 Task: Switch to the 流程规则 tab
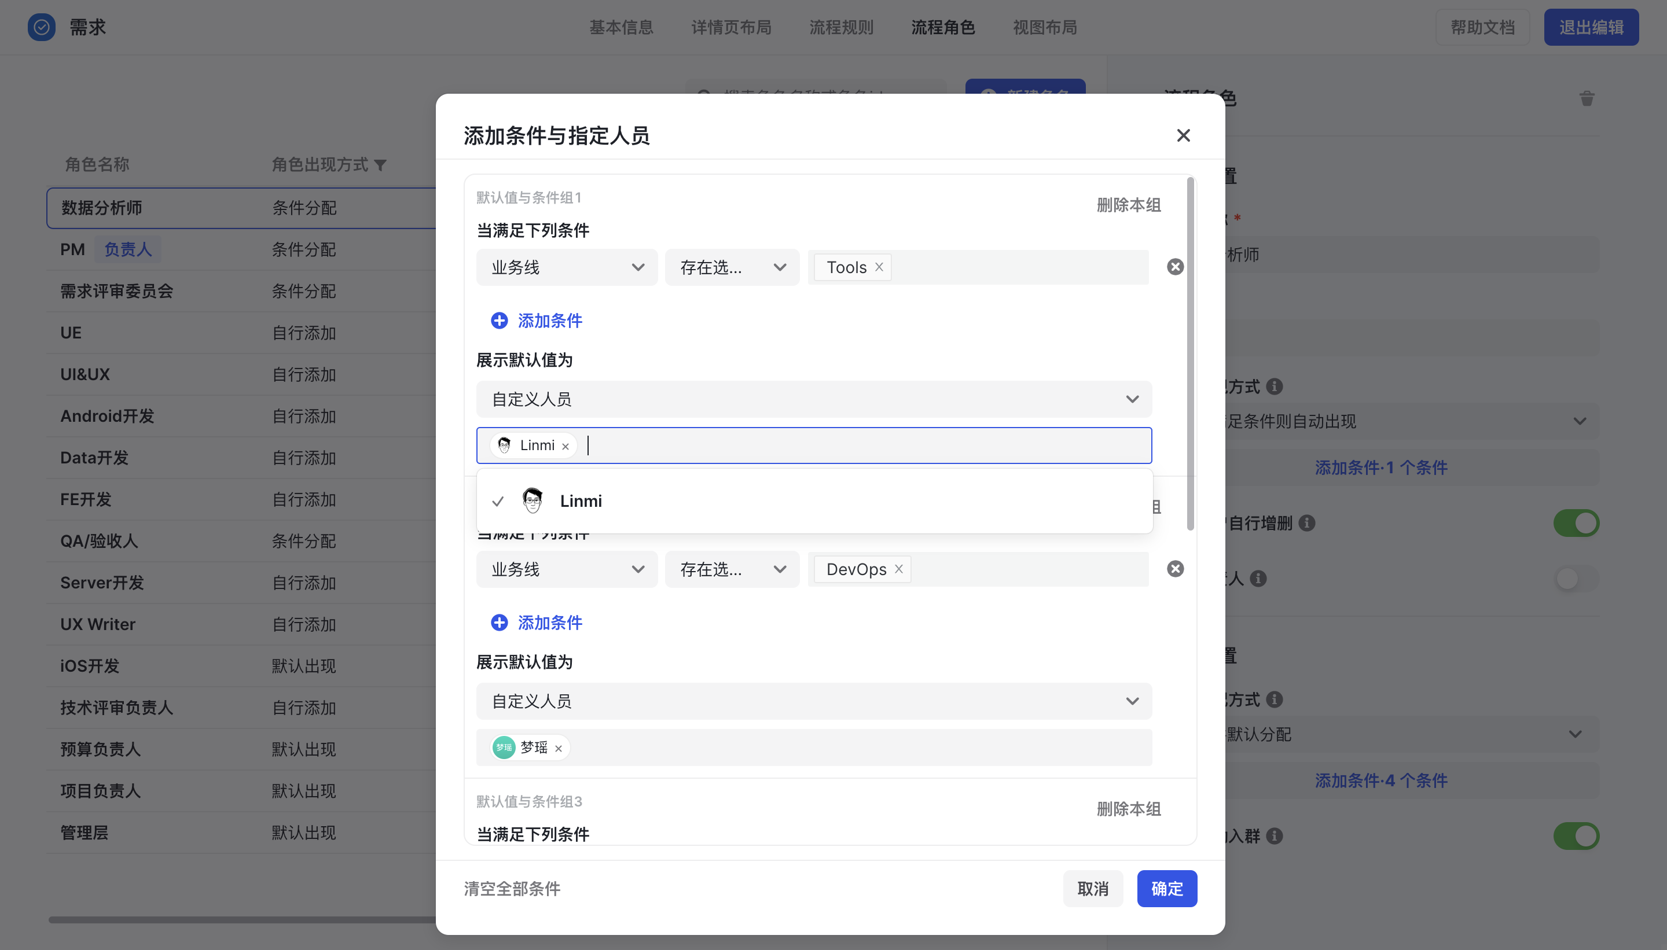[842, 27]
